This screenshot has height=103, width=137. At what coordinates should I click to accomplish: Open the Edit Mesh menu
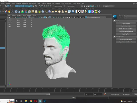coord(18,3)
